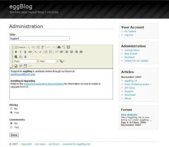Insert an image from the editor toolbar
This screenshot has height=147, width=169.
16,66
